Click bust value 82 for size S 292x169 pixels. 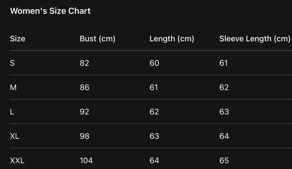pyautogui.click(x=84, y=63)
